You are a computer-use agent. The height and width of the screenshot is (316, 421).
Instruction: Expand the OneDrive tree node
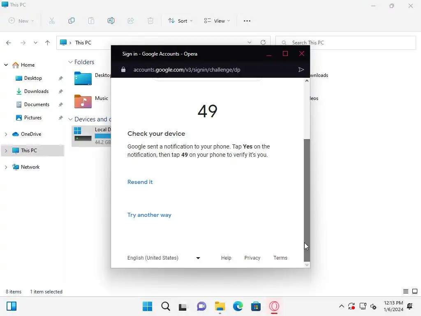tap(6, 134)
